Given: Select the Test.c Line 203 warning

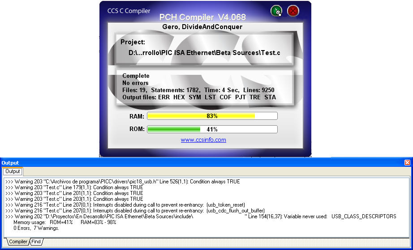Looking at the screenshot, I should [74, 199].
